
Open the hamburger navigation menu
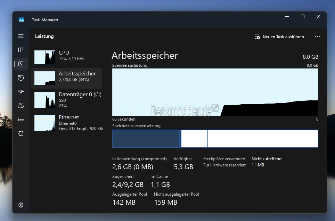click(21, 36)
